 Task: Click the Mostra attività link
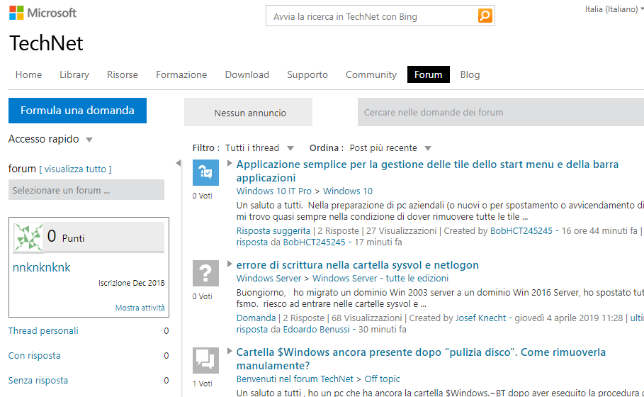click(x=140, y=308)
